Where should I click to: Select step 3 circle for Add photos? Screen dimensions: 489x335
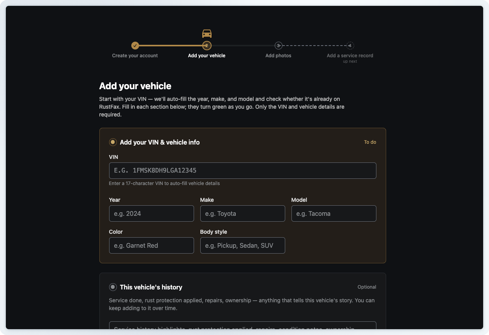[x=278, y=46]
